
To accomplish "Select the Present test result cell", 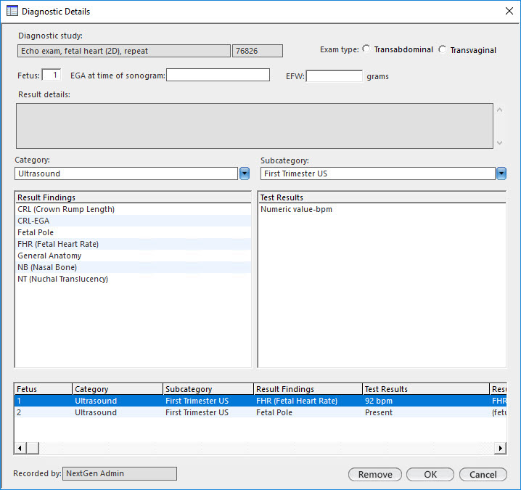I will click(x=426, y=412).
